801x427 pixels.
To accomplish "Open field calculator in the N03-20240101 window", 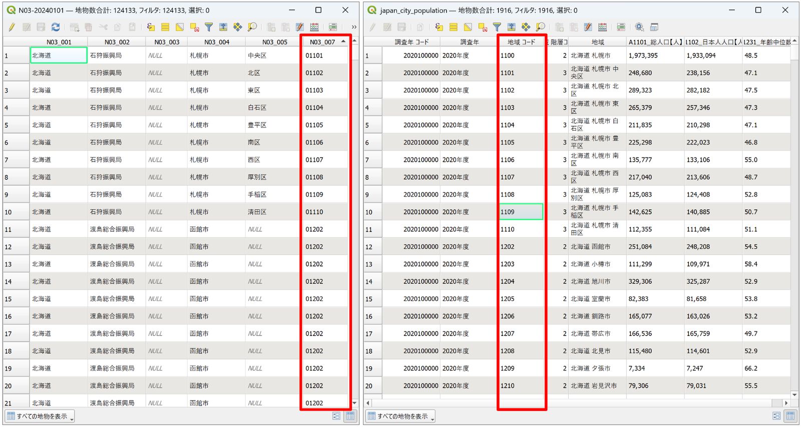I will click(x=314, y=27).
